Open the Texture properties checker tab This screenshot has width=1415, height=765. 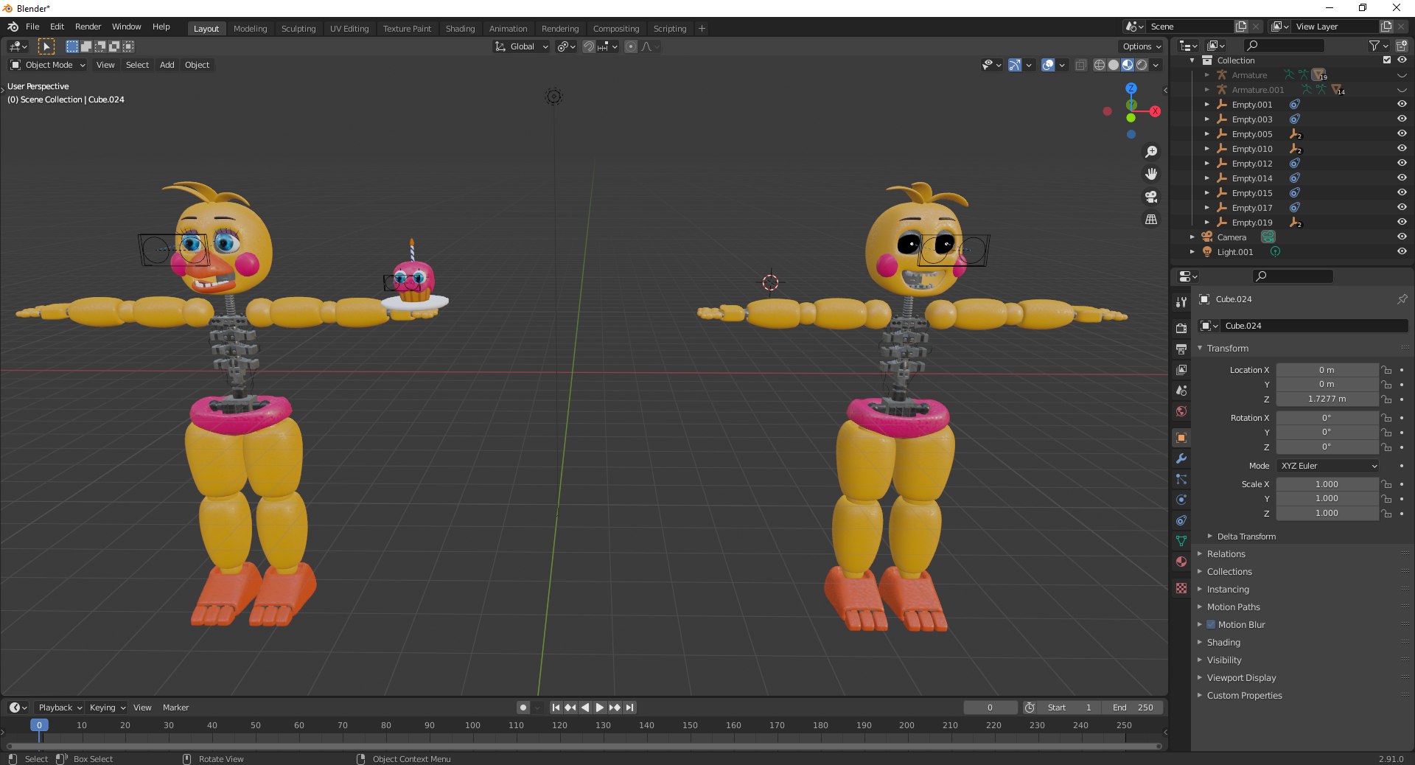[1181, 588]
